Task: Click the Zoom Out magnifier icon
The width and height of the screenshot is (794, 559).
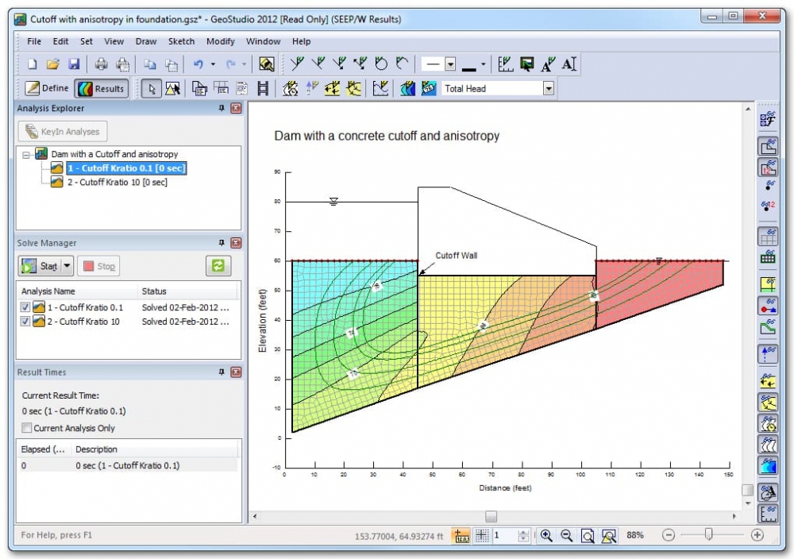Action: point(567,536)
